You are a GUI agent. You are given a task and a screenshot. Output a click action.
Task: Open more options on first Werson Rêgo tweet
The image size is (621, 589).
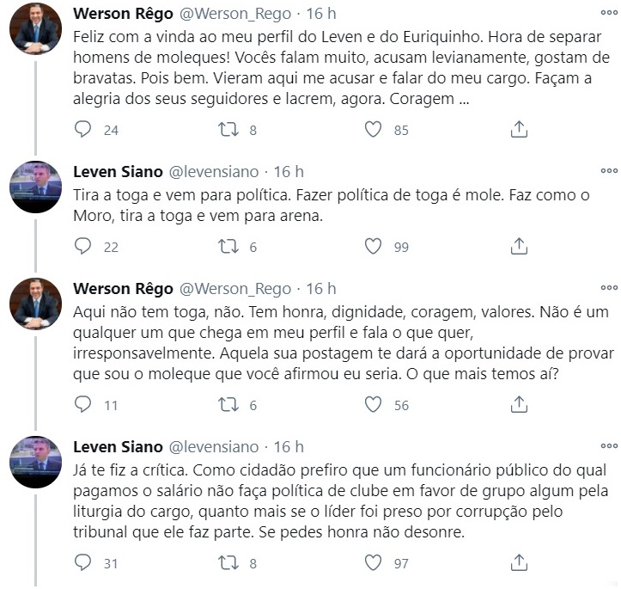pyautogui.click(x=608, y=14)
